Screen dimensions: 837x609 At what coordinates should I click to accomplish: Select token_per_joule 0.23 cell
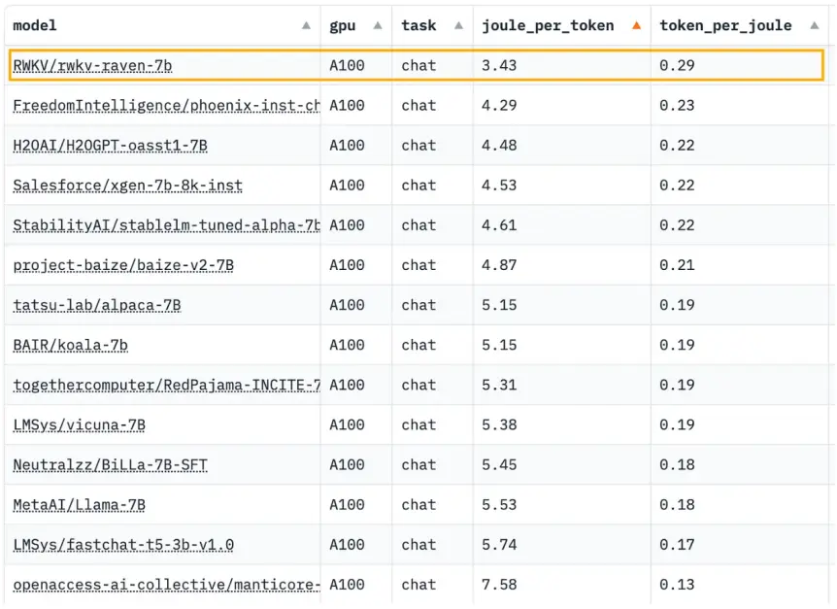point(739,106)
